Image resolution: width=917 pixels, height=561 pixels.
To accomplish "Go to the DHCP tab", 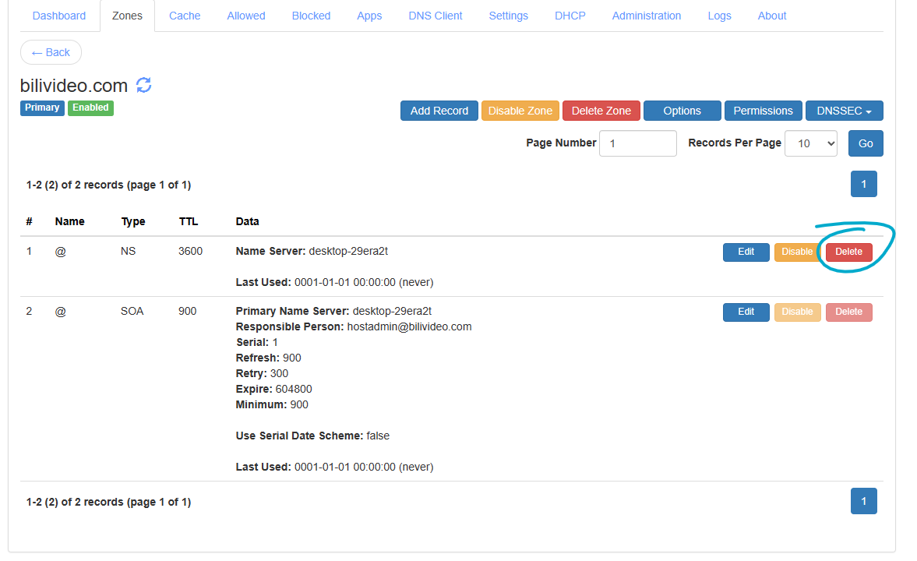I will [x=570, y=16].
